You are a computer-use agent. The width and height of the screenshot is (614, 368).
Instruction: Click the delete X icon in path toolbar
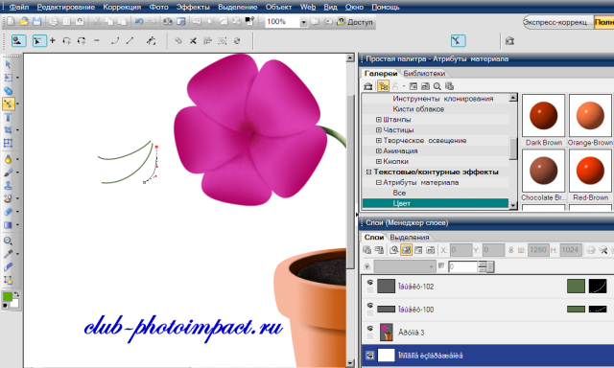pos(193,40)
